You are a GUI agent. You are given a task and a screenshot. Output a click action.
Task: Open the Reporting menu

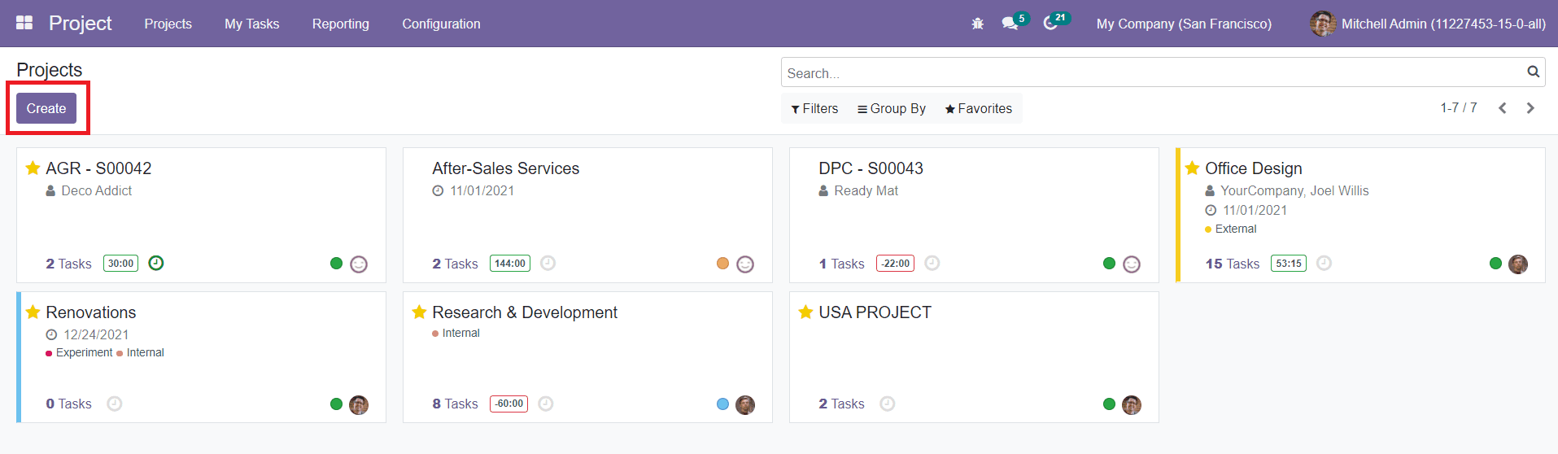(340, 24)
